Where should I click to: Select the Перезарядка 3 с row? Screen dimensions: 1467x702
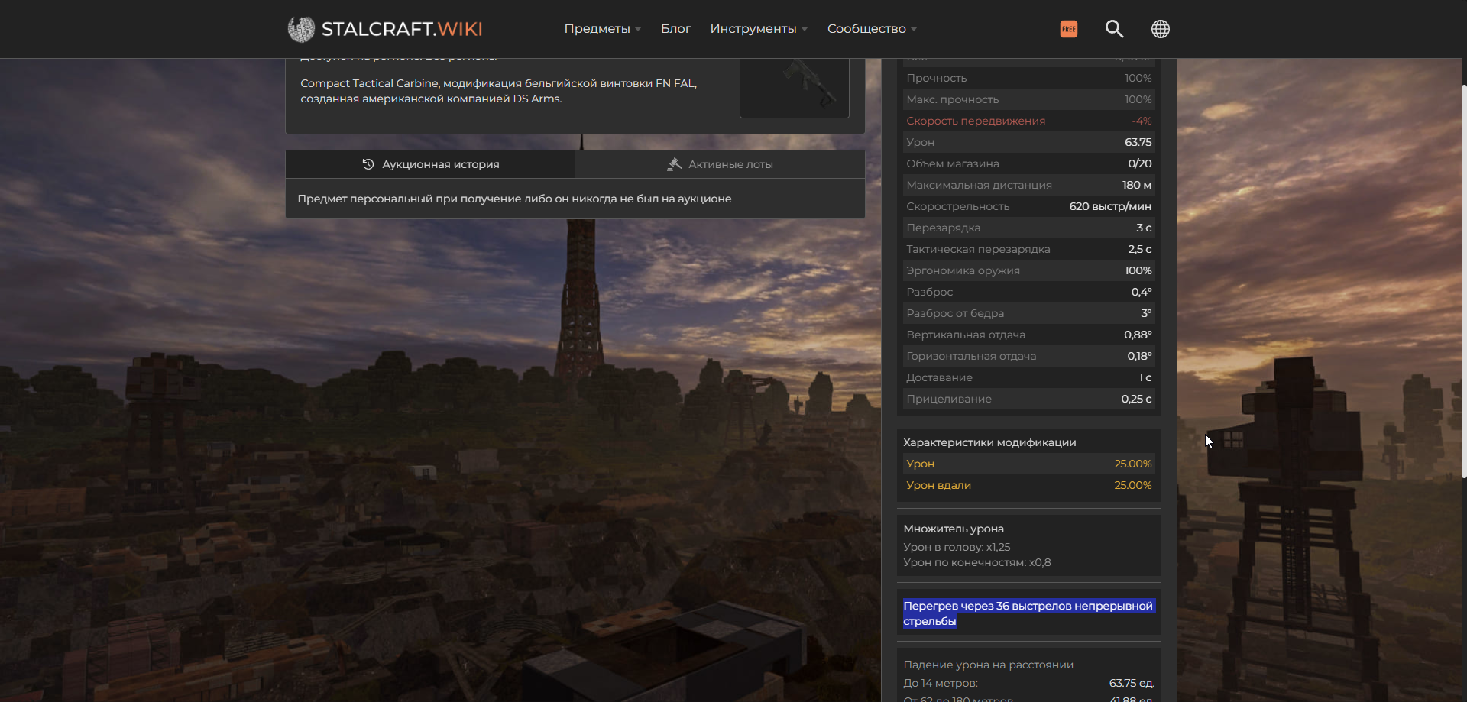tap(1028, 228)
